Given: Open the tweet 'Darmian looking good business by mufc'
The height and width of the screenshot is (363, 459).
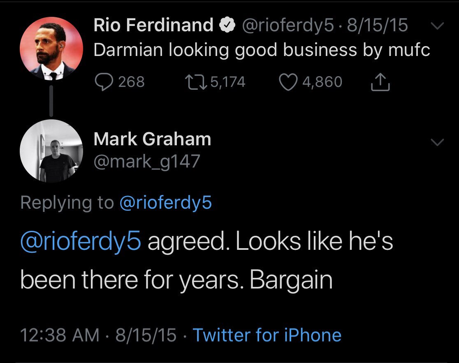Looking at the screenshot, I should (262, 50).
